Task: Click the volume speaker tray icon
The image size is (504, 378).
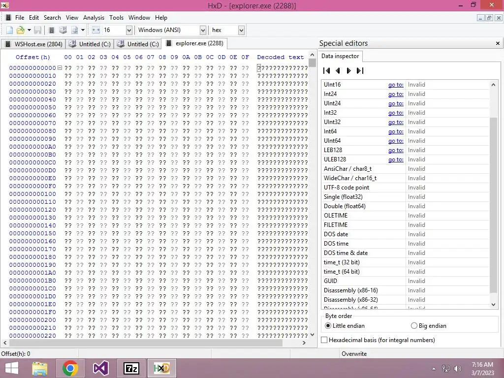Action: click(x=458, y=368)
